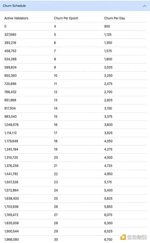
Task: Select the 1,048,576 validators cell
Action: point(11,125)
